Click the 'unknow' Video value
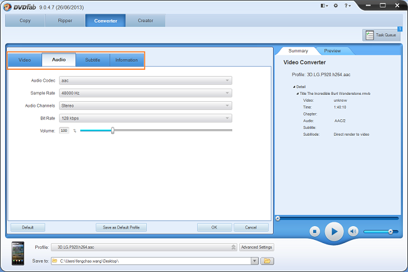 (340, 101)
